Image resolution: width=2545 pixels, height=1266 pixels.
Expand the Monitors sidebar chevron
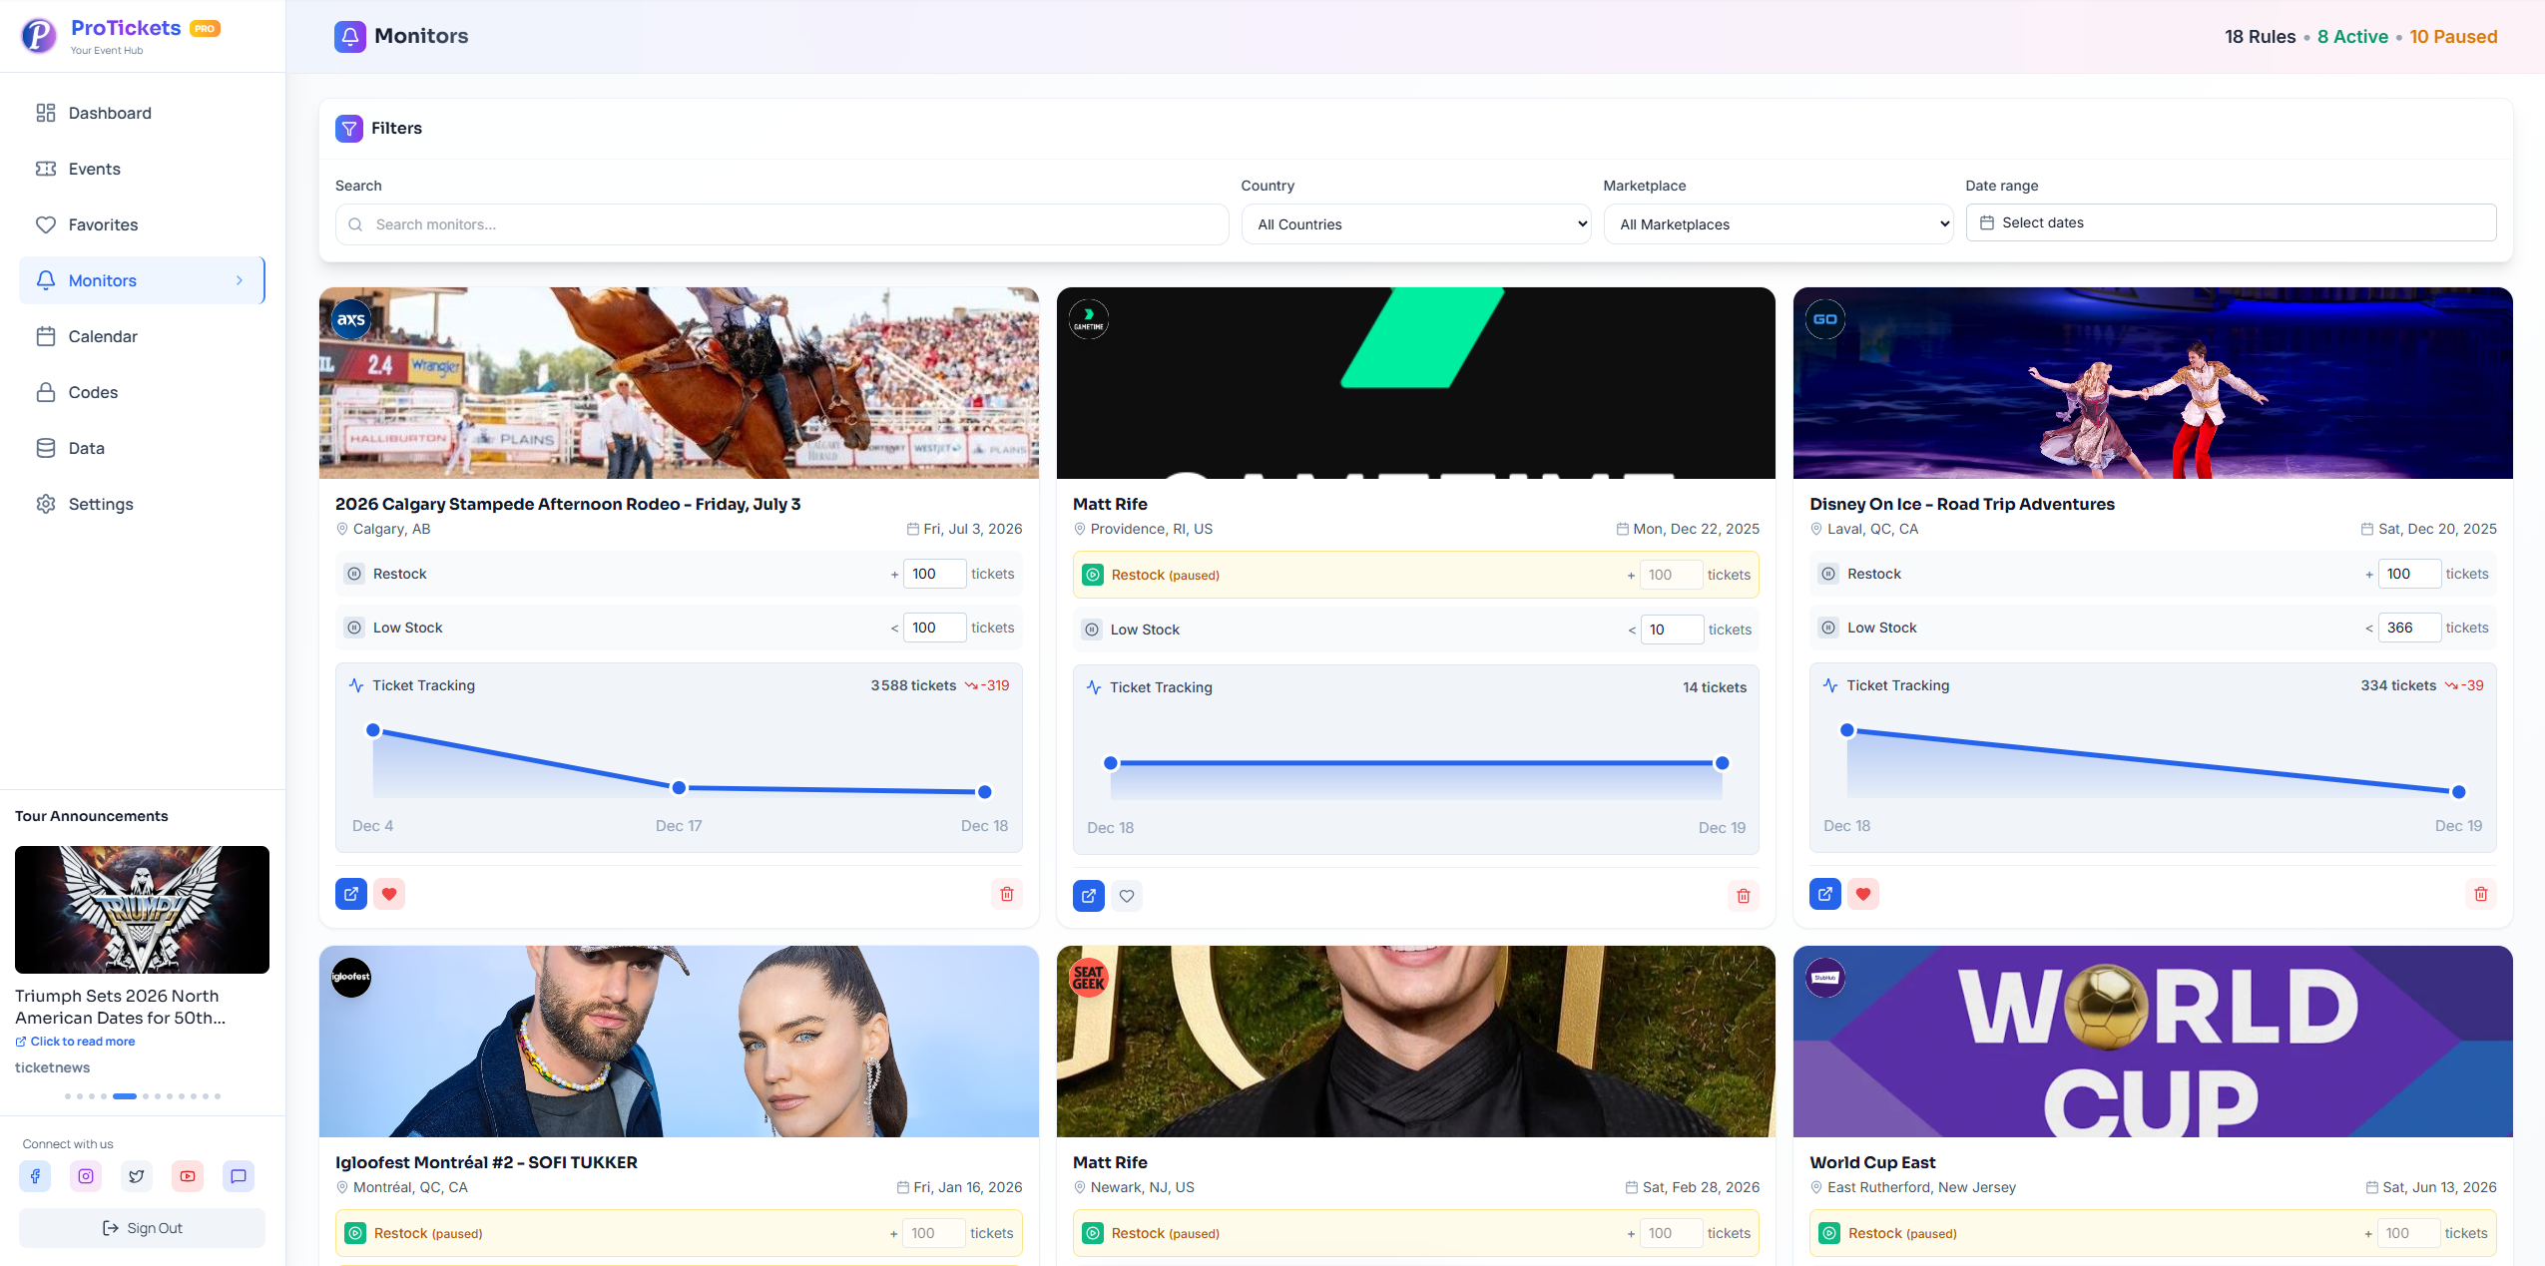coord(241,280)
